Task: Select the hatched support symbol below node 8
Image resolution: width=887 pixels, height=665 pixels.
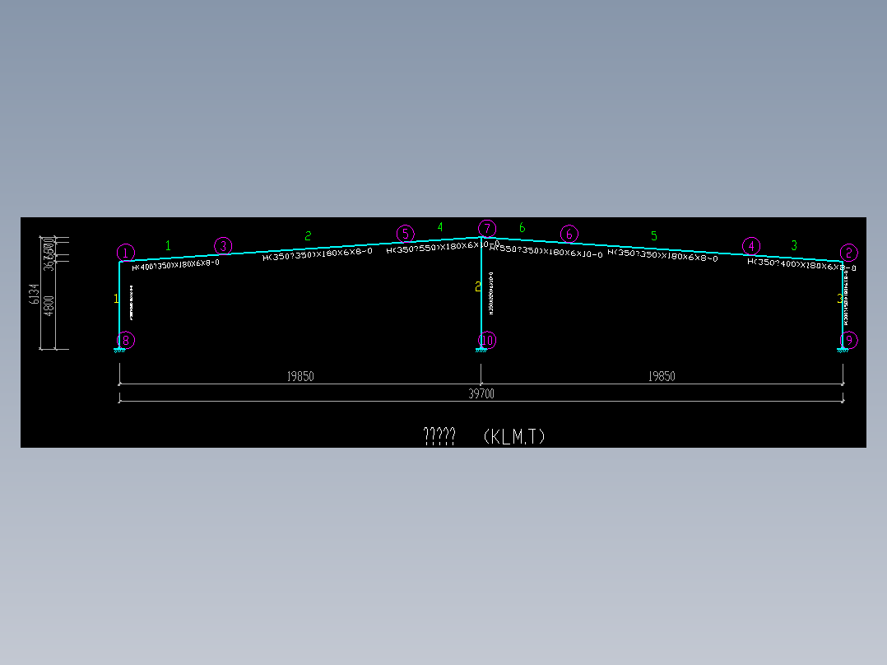Action: point(121,349)
